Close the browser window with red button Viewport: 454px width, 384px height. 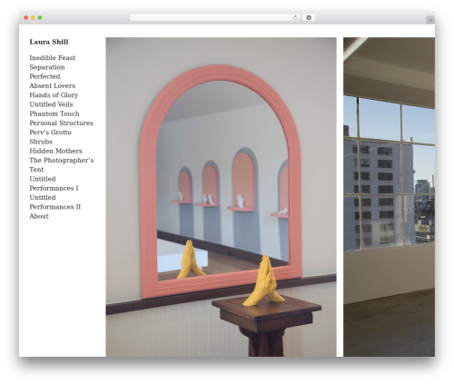click(x=26, y=18)
